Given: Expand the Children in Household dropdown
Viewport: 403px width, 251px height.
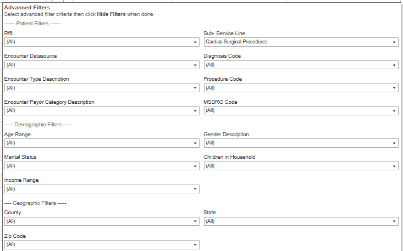Looking at the screenshot, I should 300,166.
